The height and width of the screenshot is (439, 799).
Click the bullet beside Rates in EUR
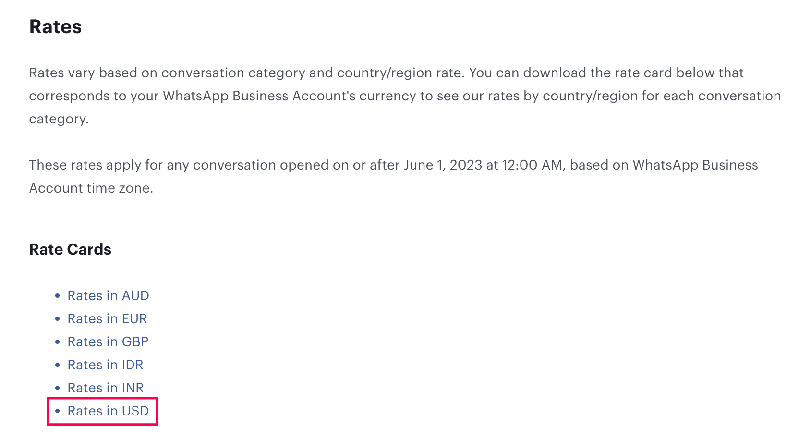point(58,318)
